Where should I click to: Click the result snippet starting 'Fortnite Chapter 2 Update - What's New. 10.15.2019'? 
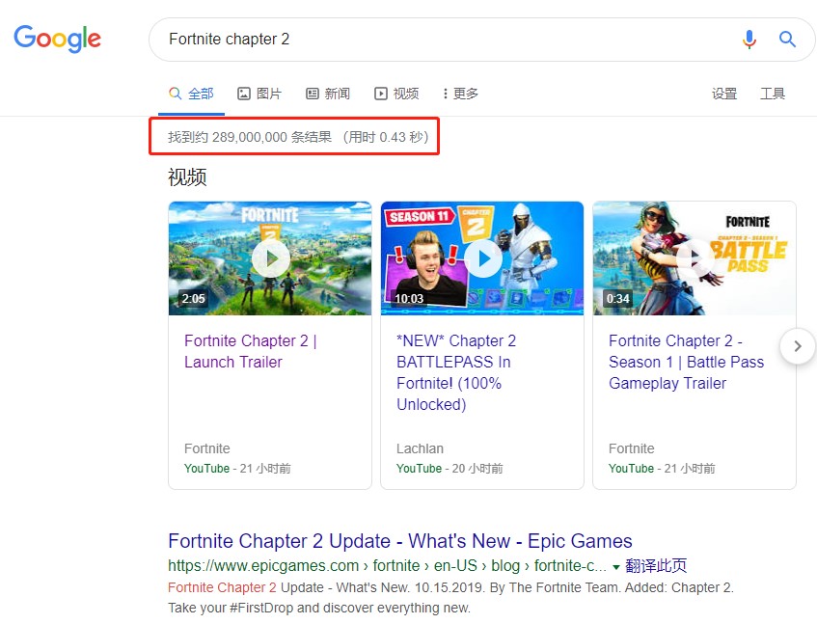click(450, 597)
